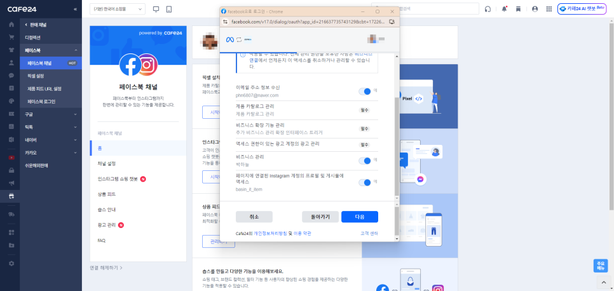Open the 고객 센터 link
614x291 pixels.
pos(369,233)
